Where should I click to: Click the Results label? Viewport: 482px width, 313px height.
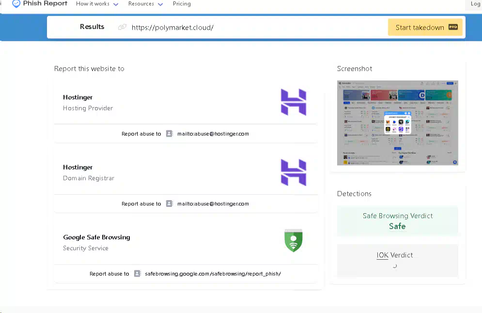pyautogui.click(x=92, y=27)
